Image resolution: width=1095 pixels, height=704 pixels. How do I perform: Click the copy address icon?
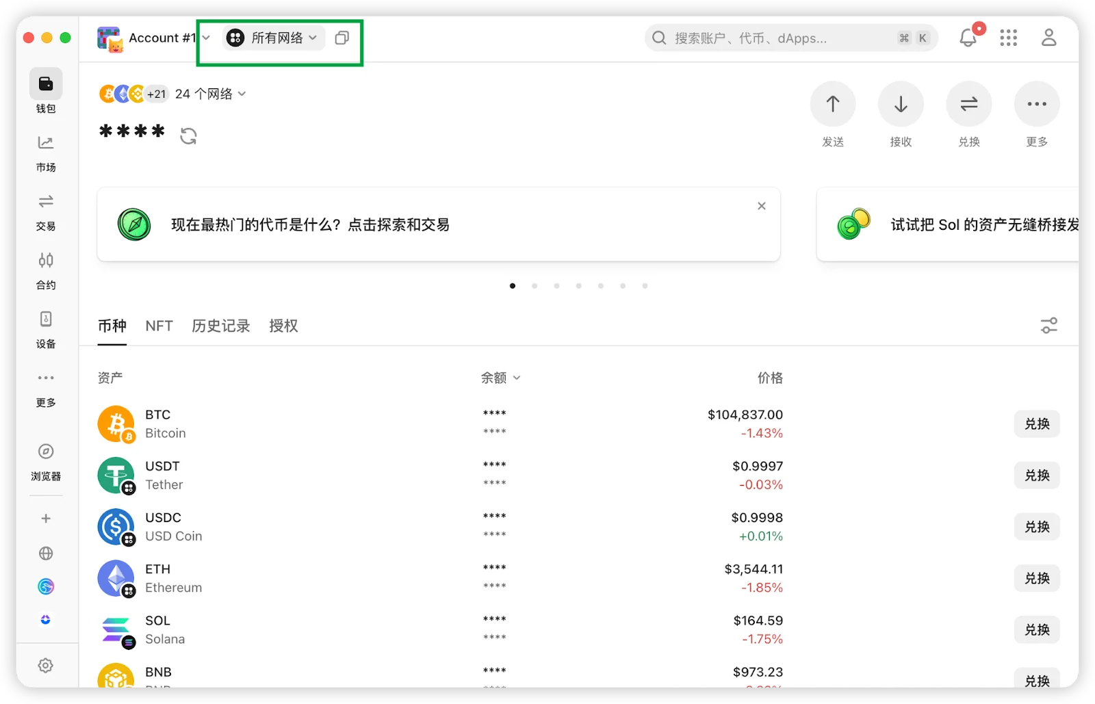[x=342, y=38]
